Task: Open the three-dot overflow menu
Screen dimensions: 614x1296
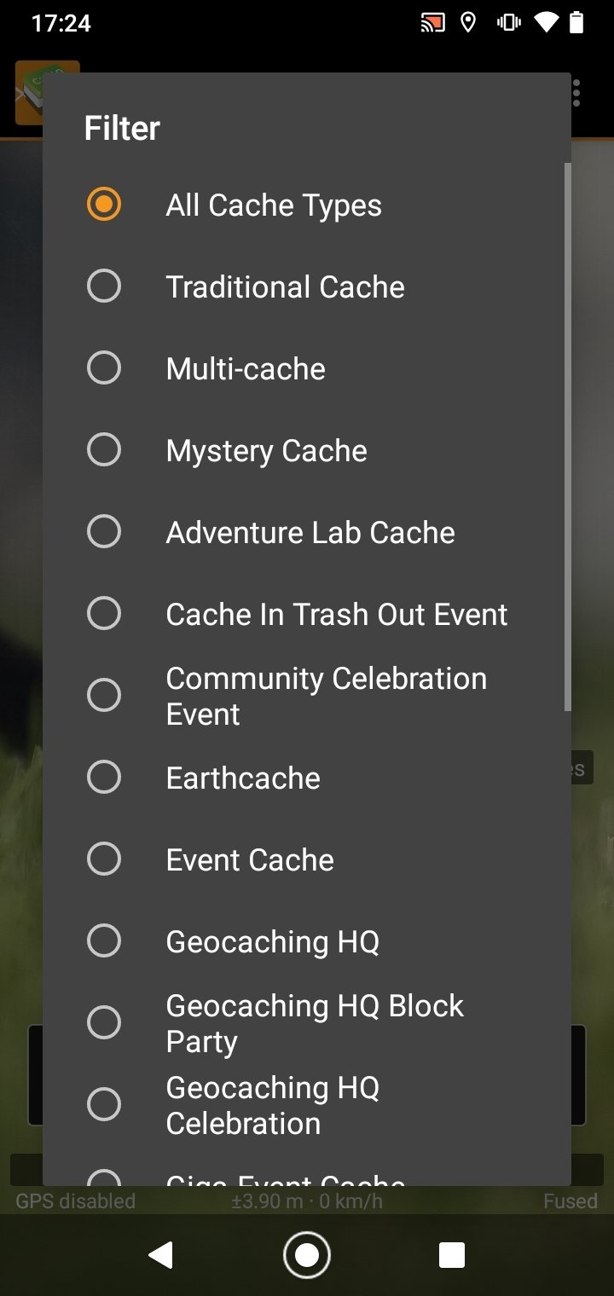Action: pyautogui.click(x=577, y=93)
